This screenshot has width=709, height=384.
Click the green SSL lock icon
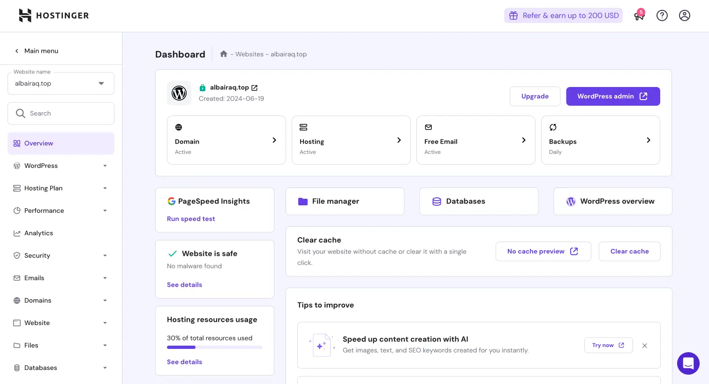click(x=203, y=87)
